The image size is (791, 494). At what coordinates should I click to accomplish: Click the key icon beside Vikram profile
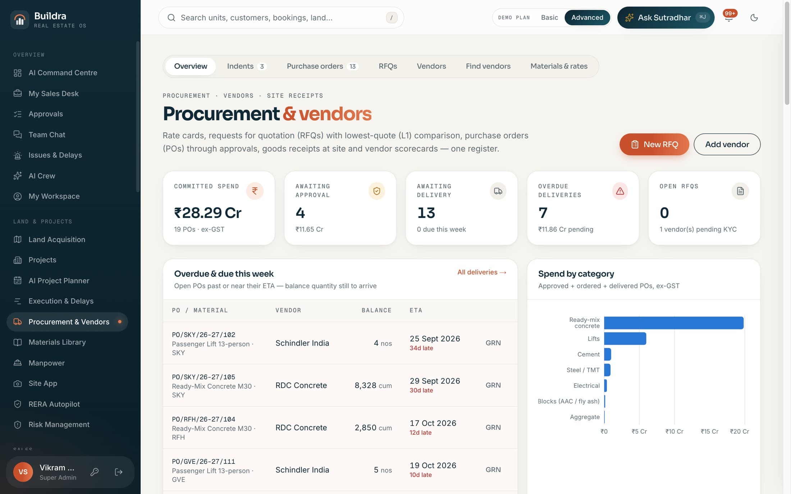95,472
